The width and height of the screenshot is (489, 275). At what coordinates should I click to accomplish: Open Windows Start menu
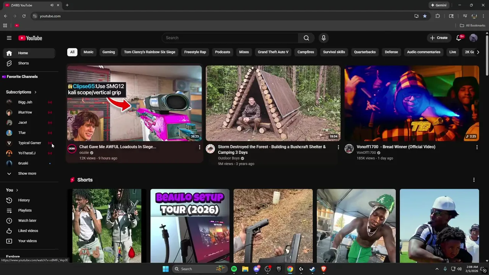[x=165, y=269]
